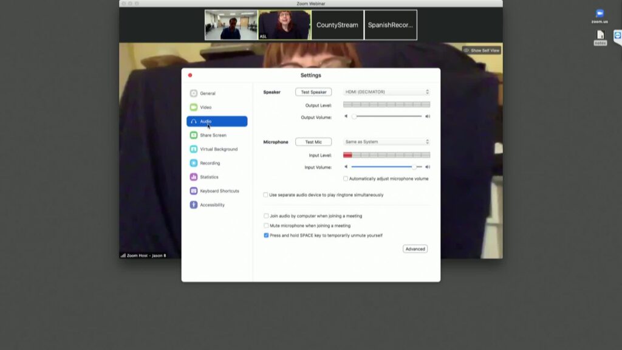Click Show Self View button
Image resolution: width=622 pixels, height=350 pixels.
(x=482, y=50)
